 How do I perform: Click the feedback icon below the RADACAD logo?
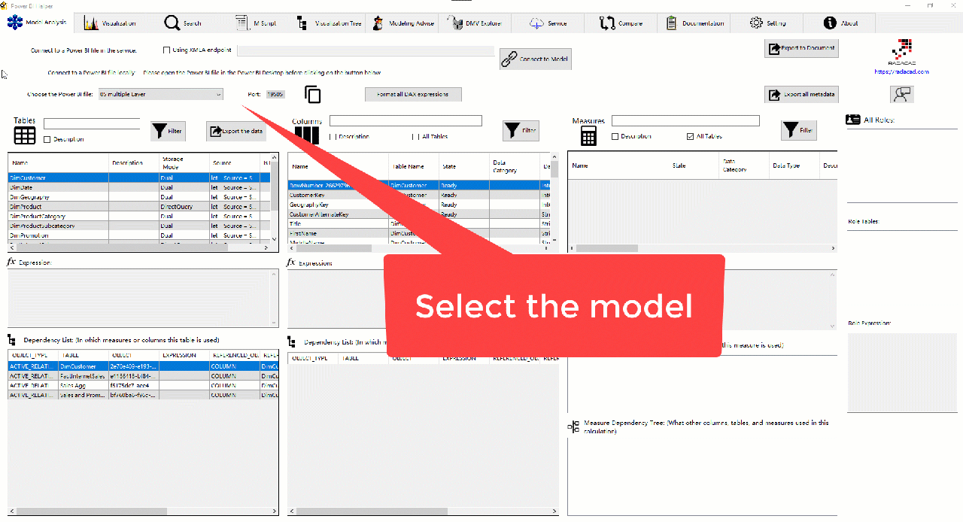pos(901,93)
